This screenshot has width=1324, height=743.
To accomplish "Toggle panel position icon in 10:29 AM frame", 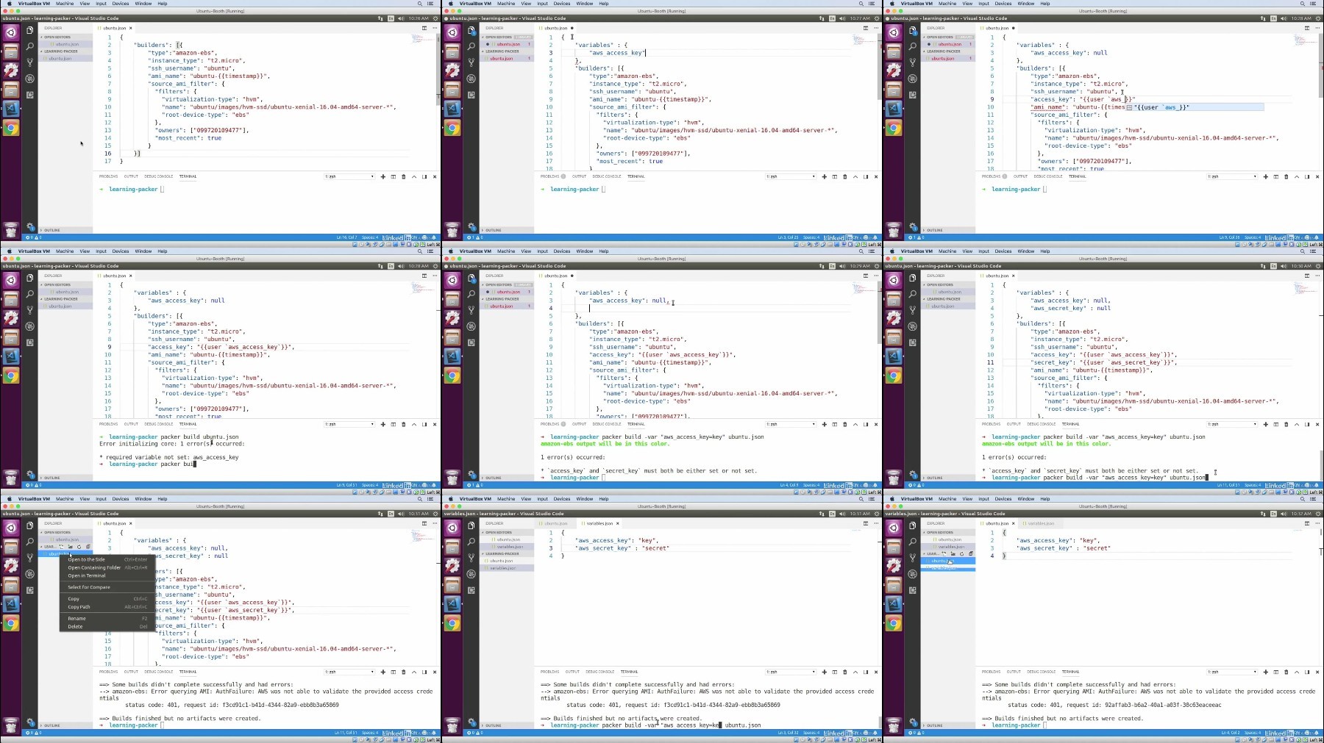I will point(866,424).
